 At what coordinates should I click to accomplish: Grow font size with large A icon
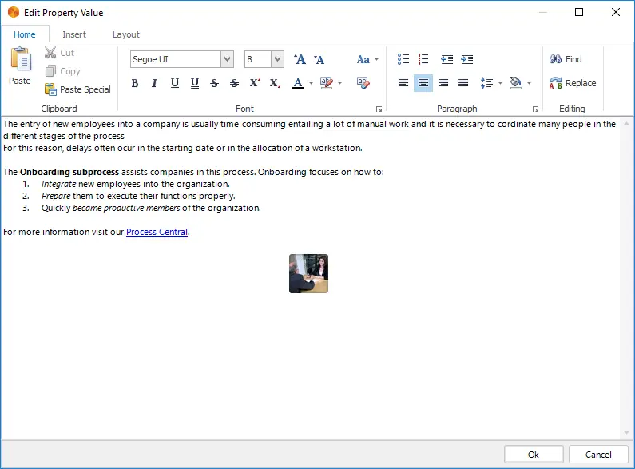300,59
